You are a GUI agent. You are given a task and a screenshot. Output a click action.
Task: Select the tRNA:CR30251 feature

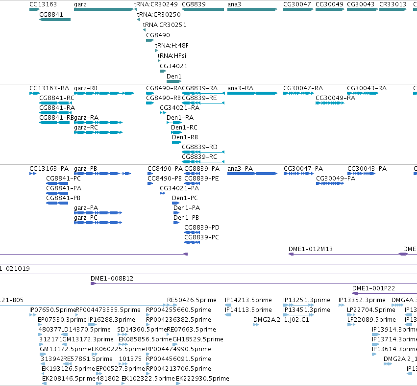pyautogui.click(x=144, y=30)
